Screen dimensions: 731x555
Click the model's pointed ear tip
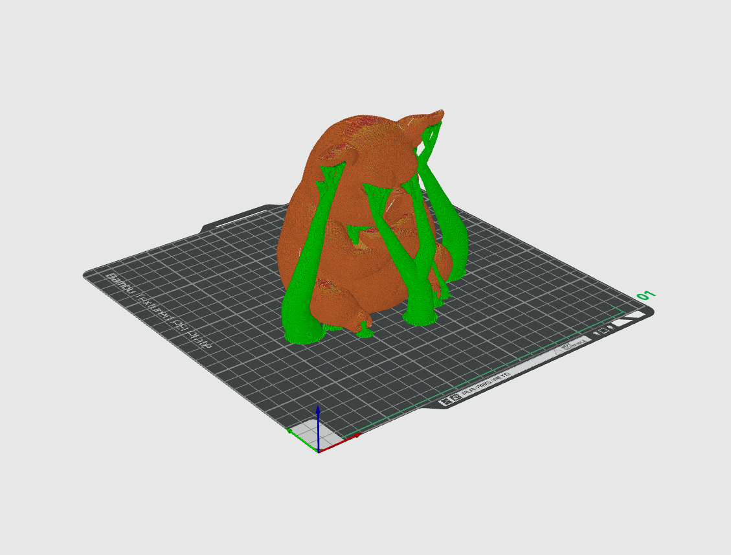(439, 113)
